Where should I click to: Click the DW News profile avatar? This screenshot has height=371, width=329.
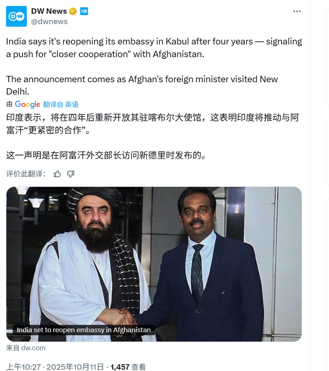point(16,16)
